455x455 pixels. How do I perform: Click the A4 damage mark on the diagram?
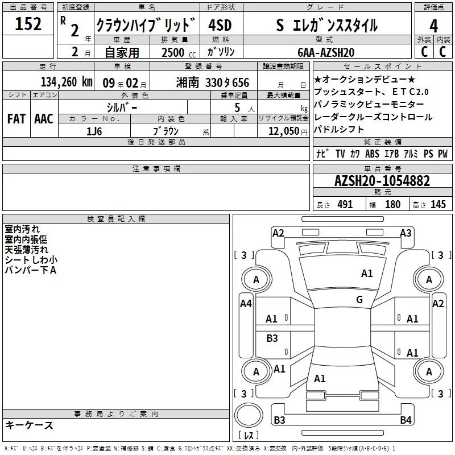click(246, 304)
